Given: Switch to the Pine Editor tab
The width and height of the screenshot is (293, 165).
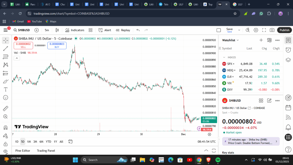Looking at the screenshot, I should tap(23, 150).
